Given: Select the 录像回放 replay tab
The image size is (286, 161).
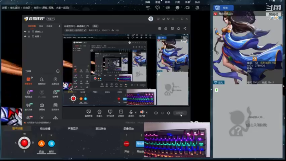Looking at the screenshot, I should point(129,128).
